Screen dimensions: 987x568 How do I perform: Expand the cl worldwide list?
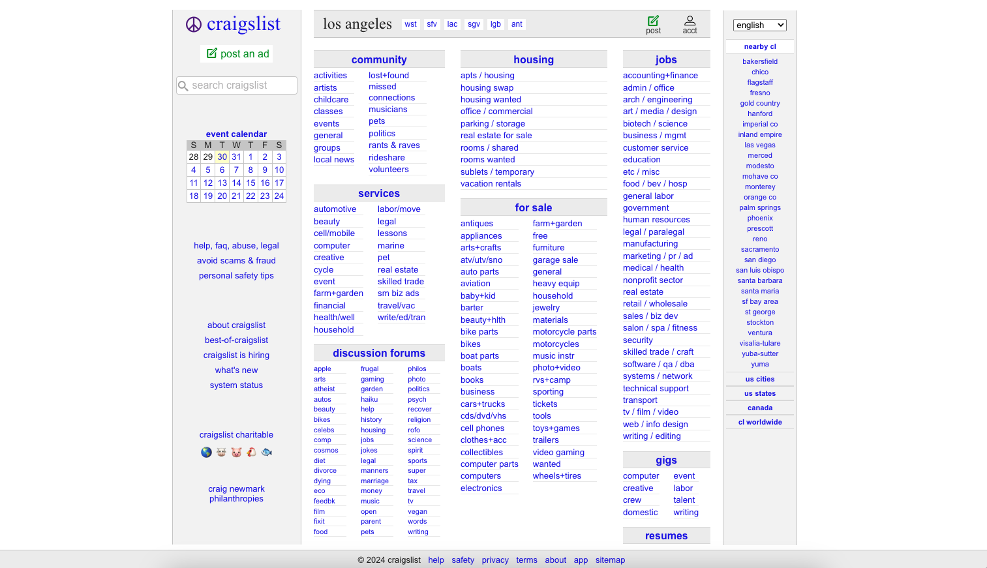(760, 422)
